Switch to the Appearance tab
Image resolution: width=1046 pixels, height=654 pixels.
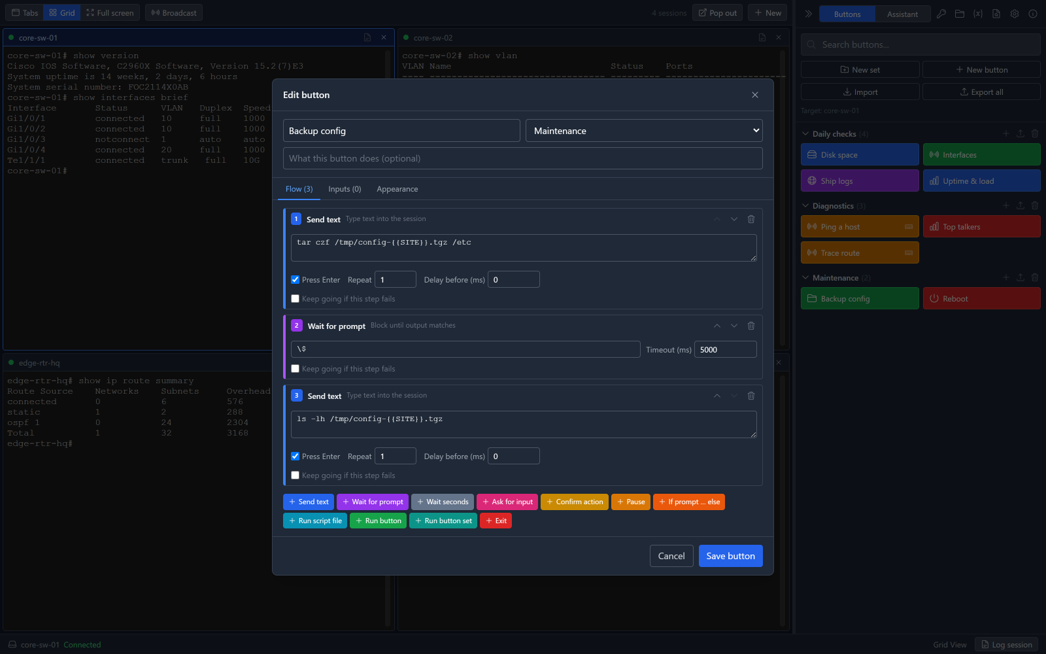pos(397,189)
